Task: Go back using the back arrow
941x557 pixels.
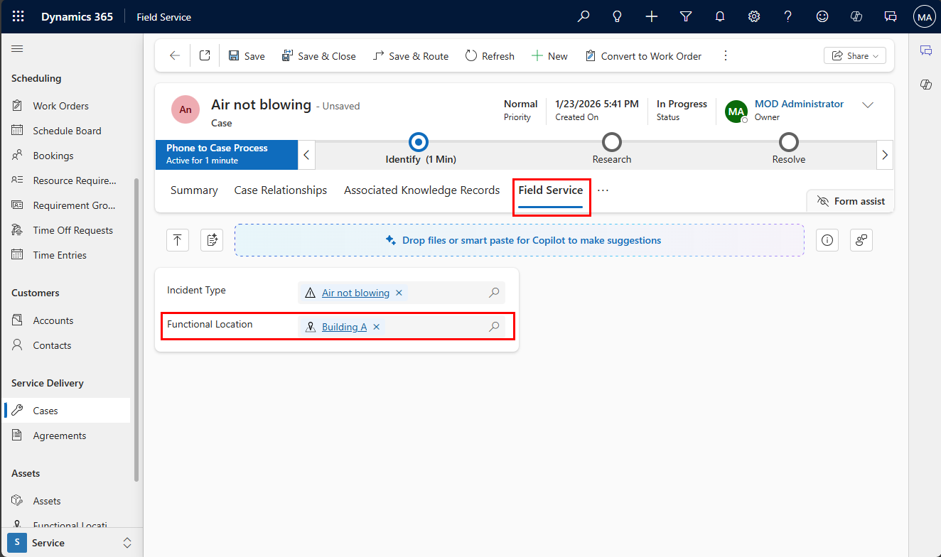Action: coord(175,56)
